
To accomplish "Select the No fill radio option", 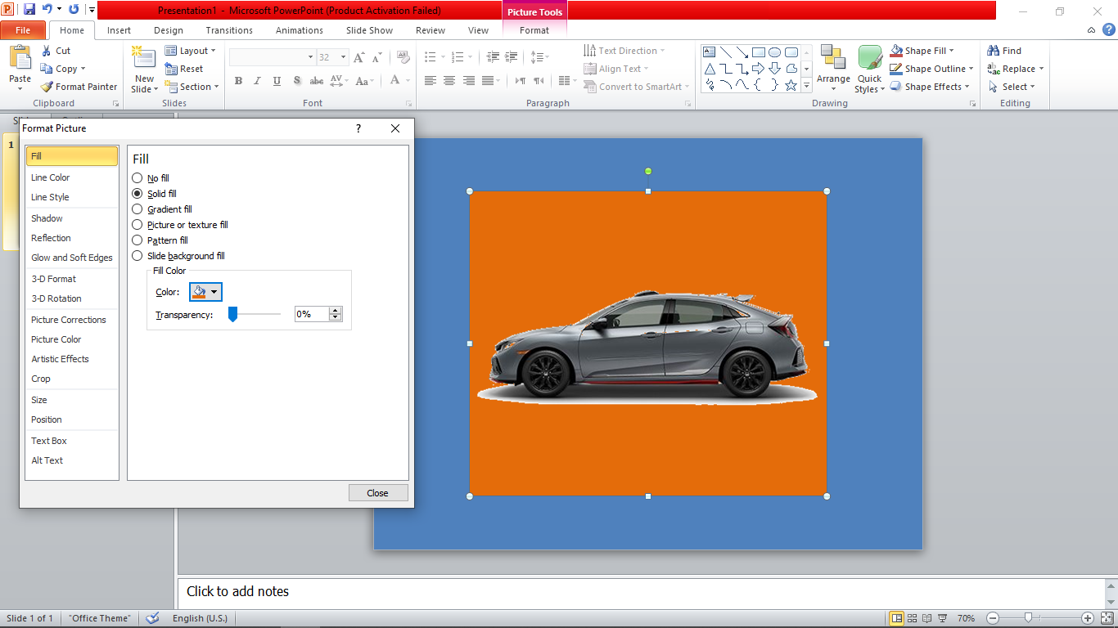I will point(137,178).
